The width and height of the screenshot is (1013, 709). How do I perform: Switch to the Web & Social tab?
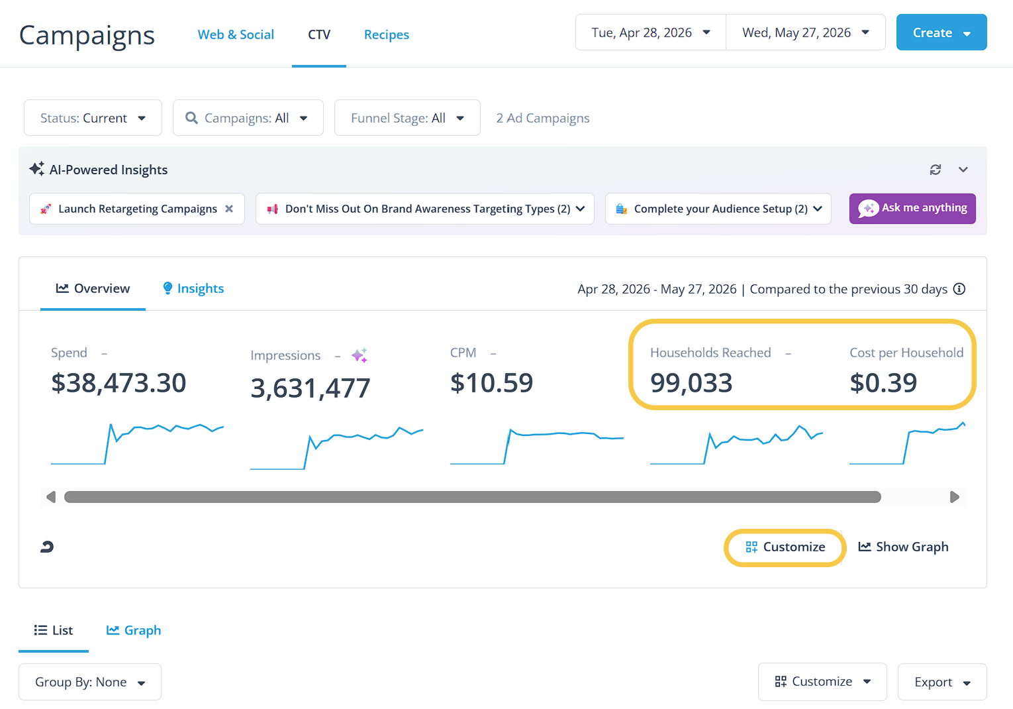click(x=236, y=34)
